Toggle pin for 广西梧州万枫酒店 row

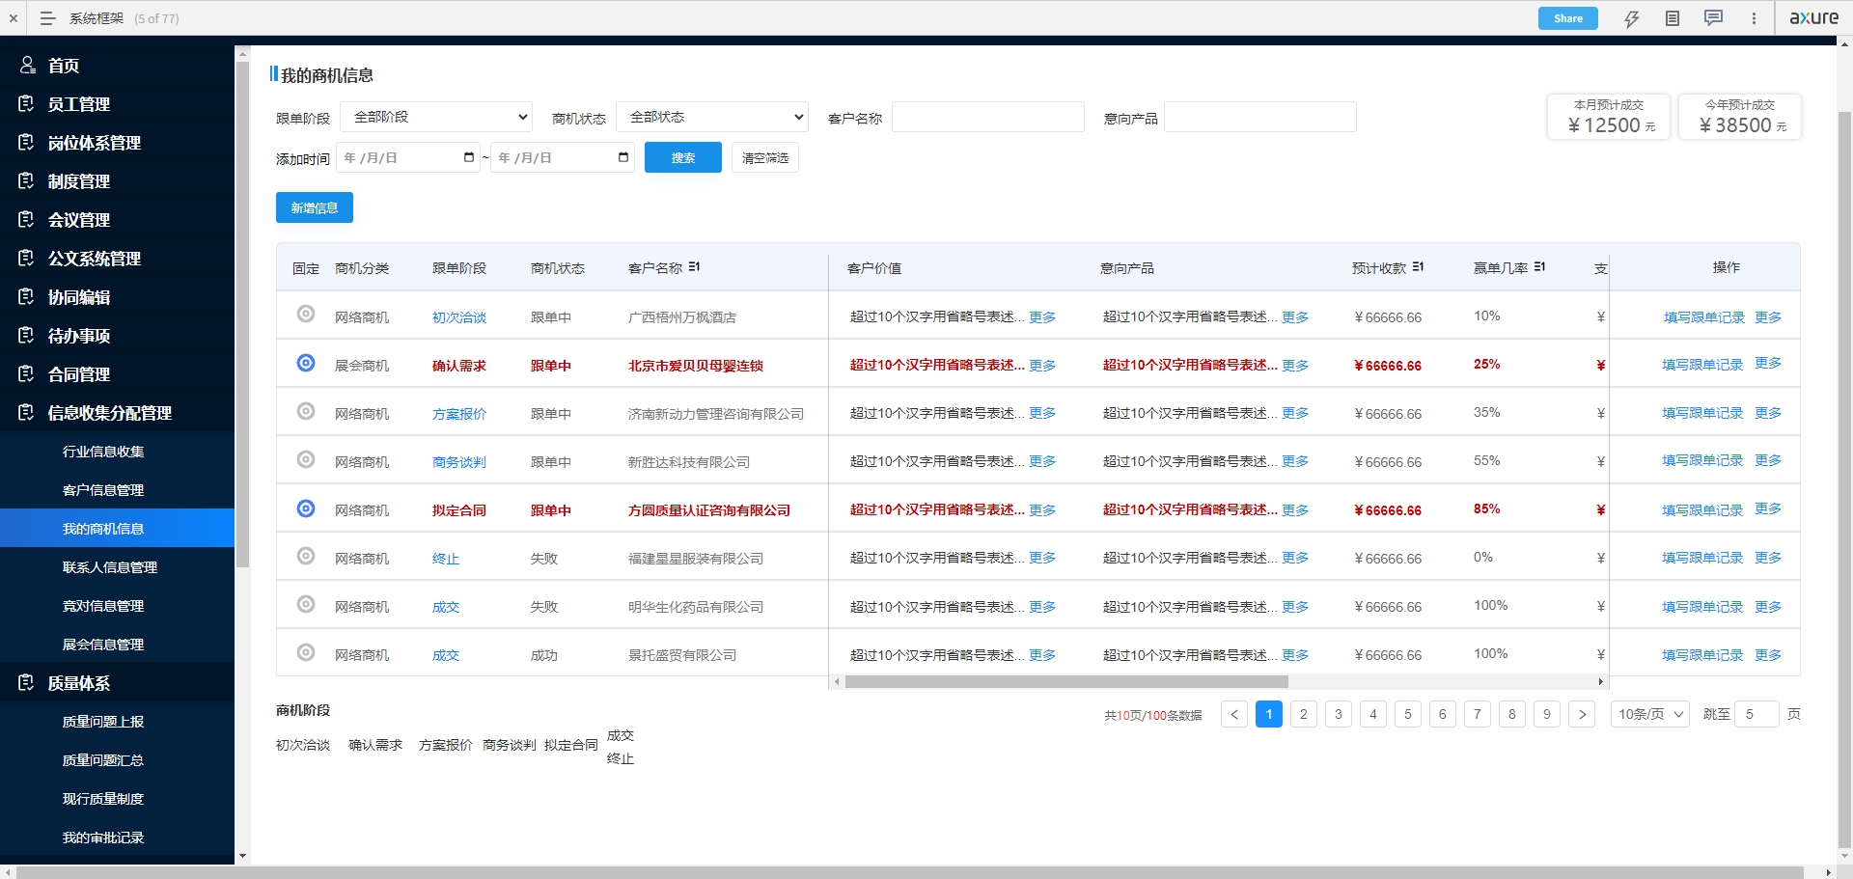point(306,314)
